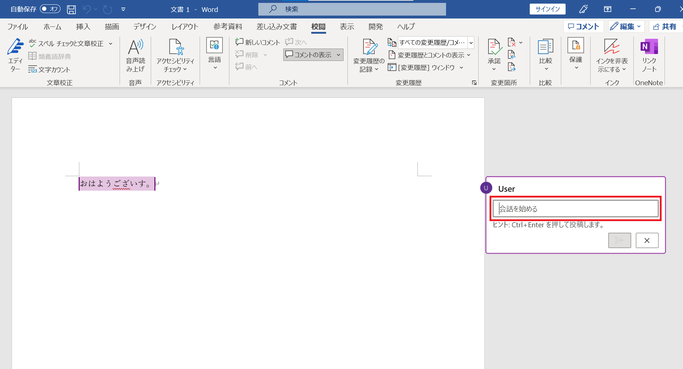Open the Editor (エディター) proofing tool

coord(15,55)
